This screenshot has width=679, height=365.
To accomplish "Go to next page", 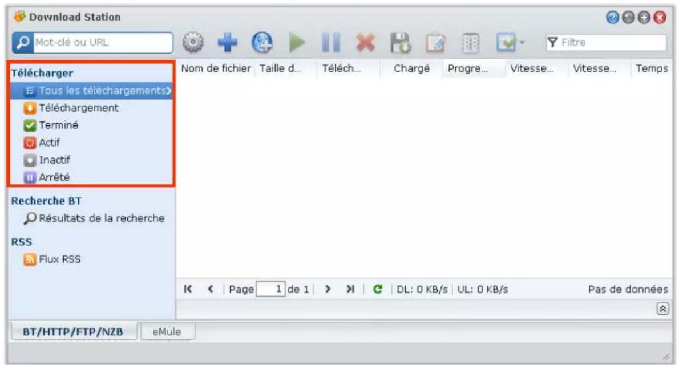I will point(328,289).
